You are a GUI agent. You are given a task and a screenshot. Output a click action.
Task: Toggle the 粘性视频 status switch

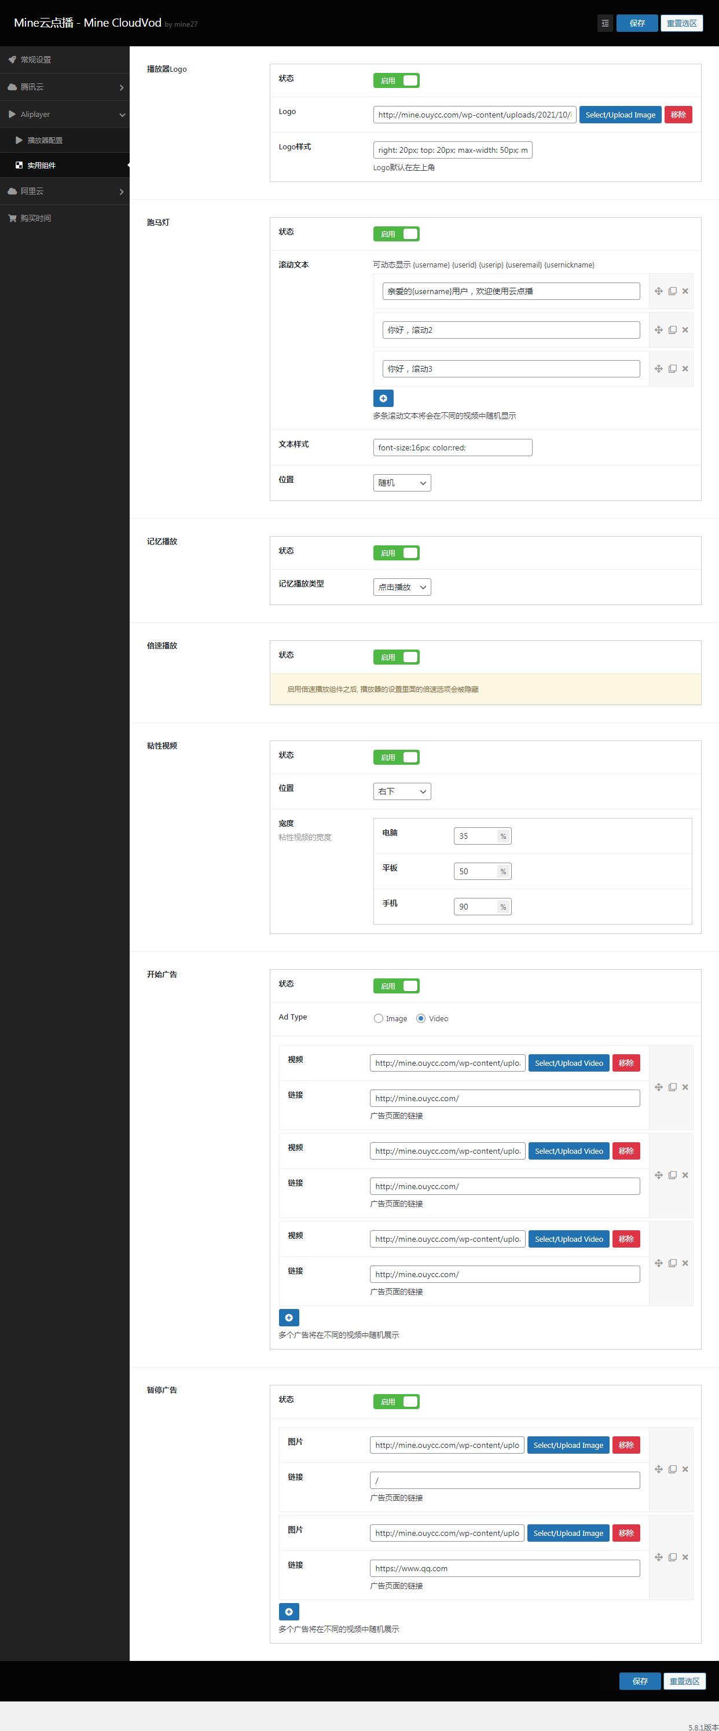[397, 757]
